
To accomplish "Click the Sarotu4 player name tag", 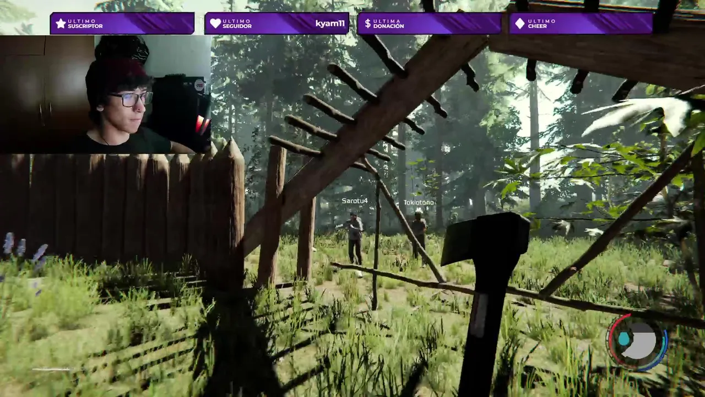I will [355, 201].
